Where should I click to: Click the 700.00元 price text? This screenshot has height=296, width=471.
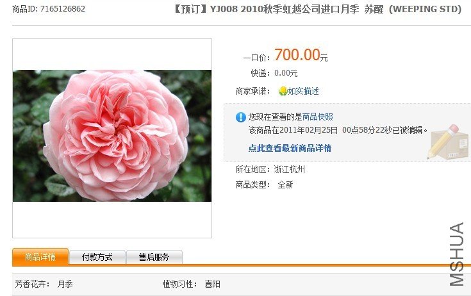[301, 55]
